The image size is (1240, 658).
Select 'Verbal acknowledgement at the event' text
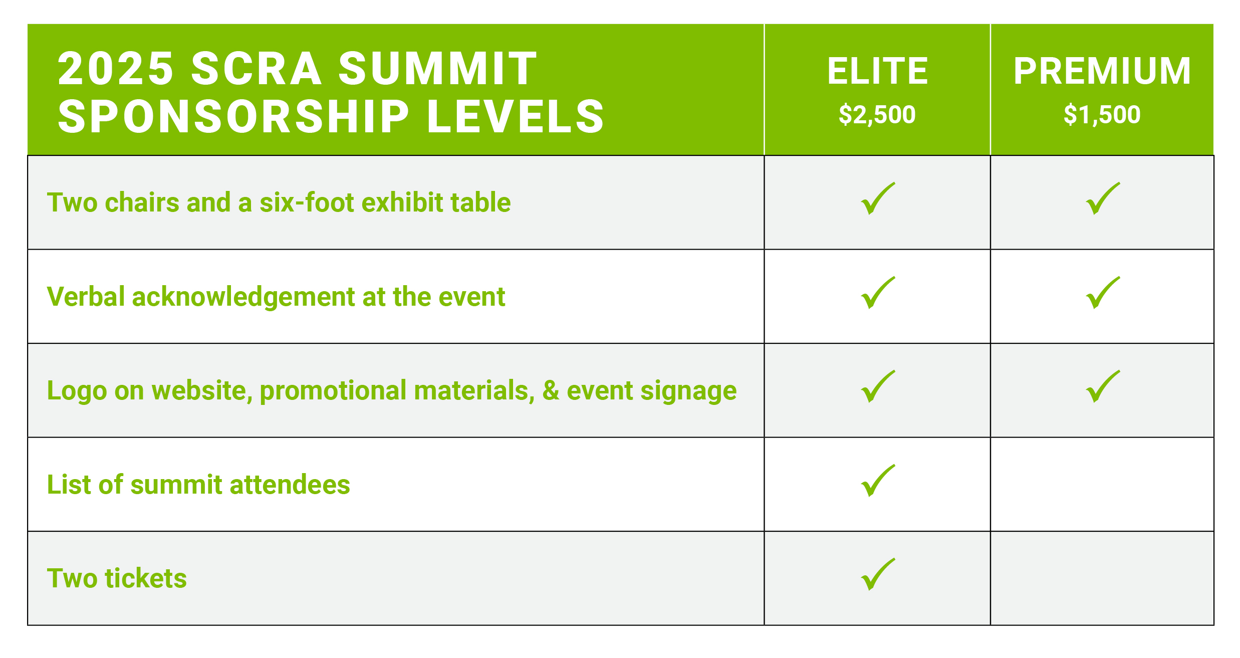[276, 297]
